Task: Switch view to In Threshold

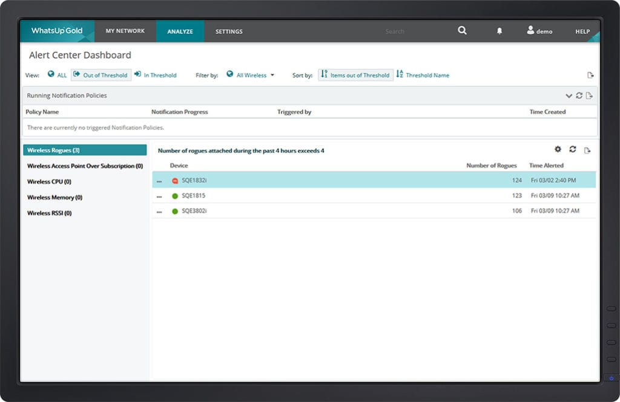Action: pyautogui.click(x=156, y=75)
